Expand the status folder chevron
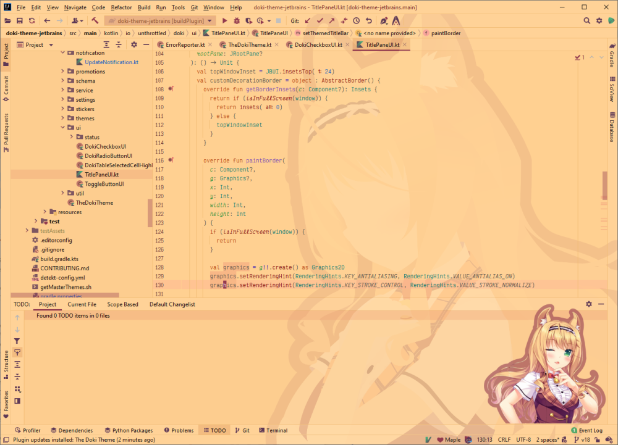Screen dimensions: 618x445 (x=72, y=137)
